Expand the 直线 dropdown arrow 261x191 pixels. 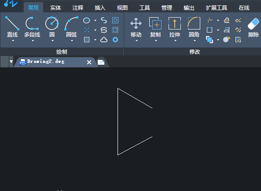pos(13,41)
